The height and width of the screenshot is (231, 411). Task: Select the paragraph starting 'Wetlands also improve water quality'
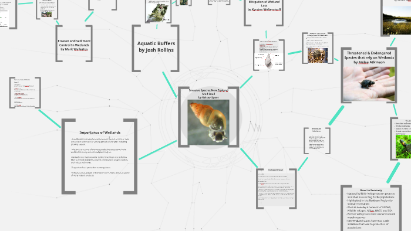(x=100, y=159)
